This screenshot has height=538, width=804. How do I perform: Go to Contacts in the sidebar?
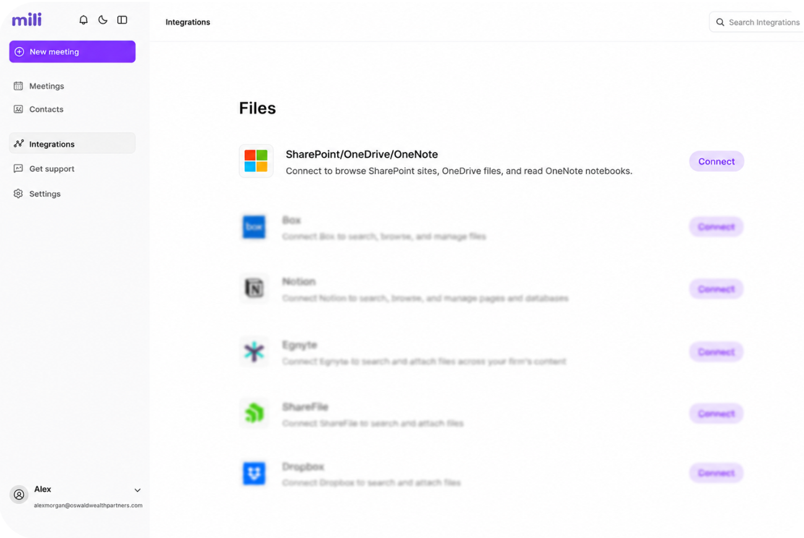coord(72,109)
